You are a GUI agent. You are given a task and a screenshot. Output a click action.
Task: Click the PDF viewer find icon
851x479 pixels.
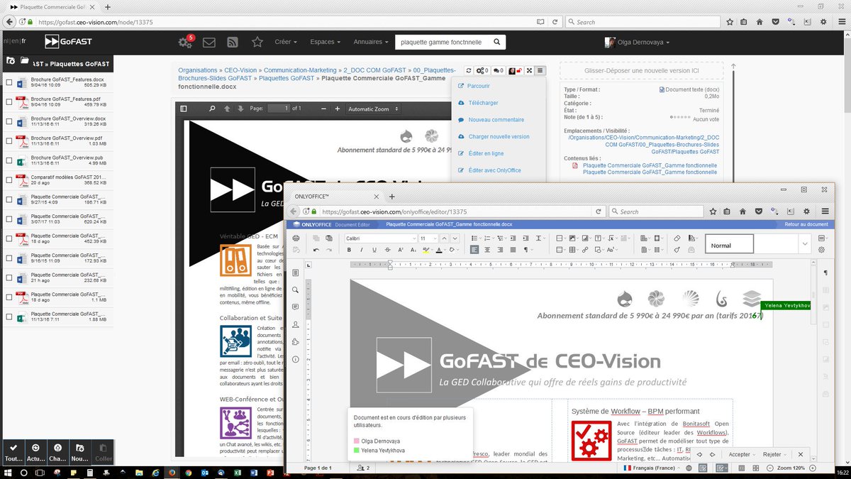coord(211,109)
